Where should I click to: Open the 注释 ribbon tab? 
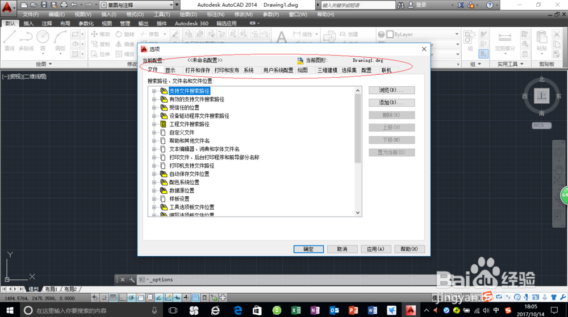click(x=47, y=23)
